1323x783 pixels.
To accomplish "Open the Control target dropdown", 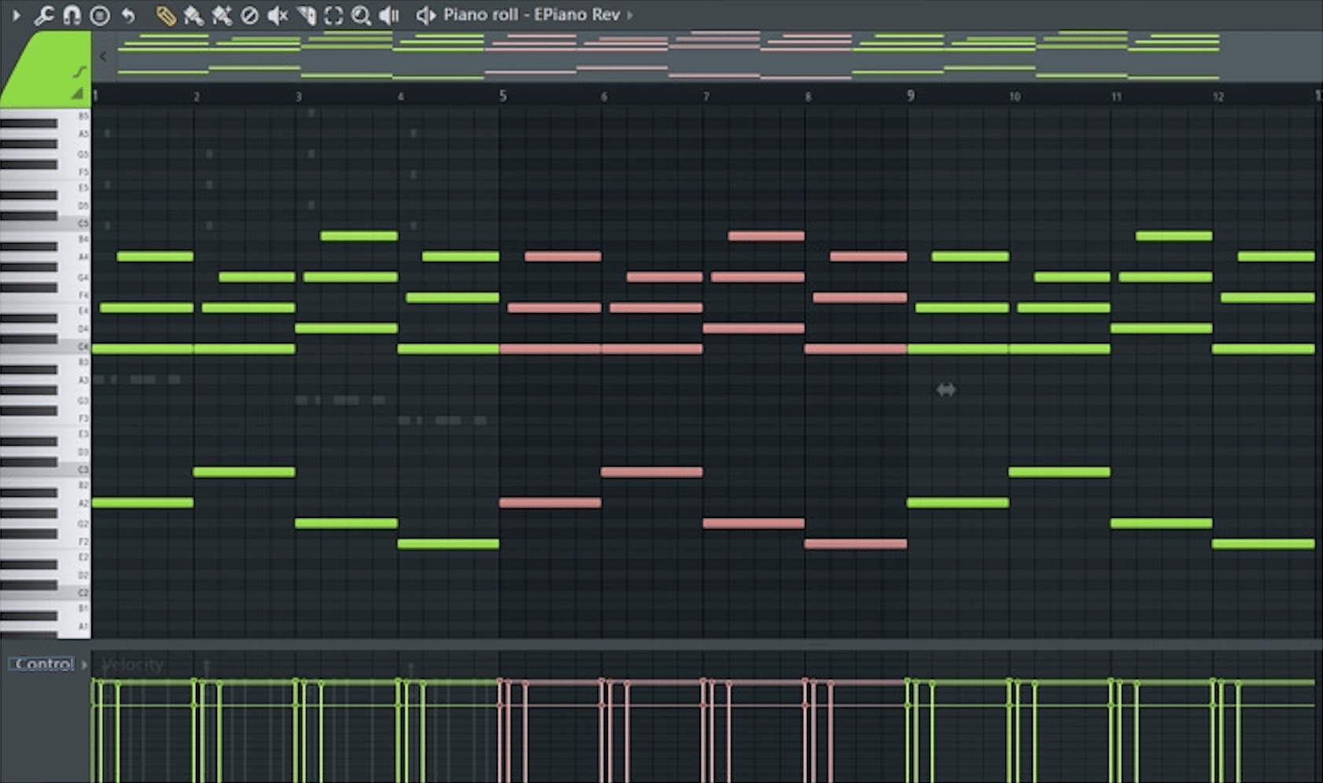I will [83, 664].
